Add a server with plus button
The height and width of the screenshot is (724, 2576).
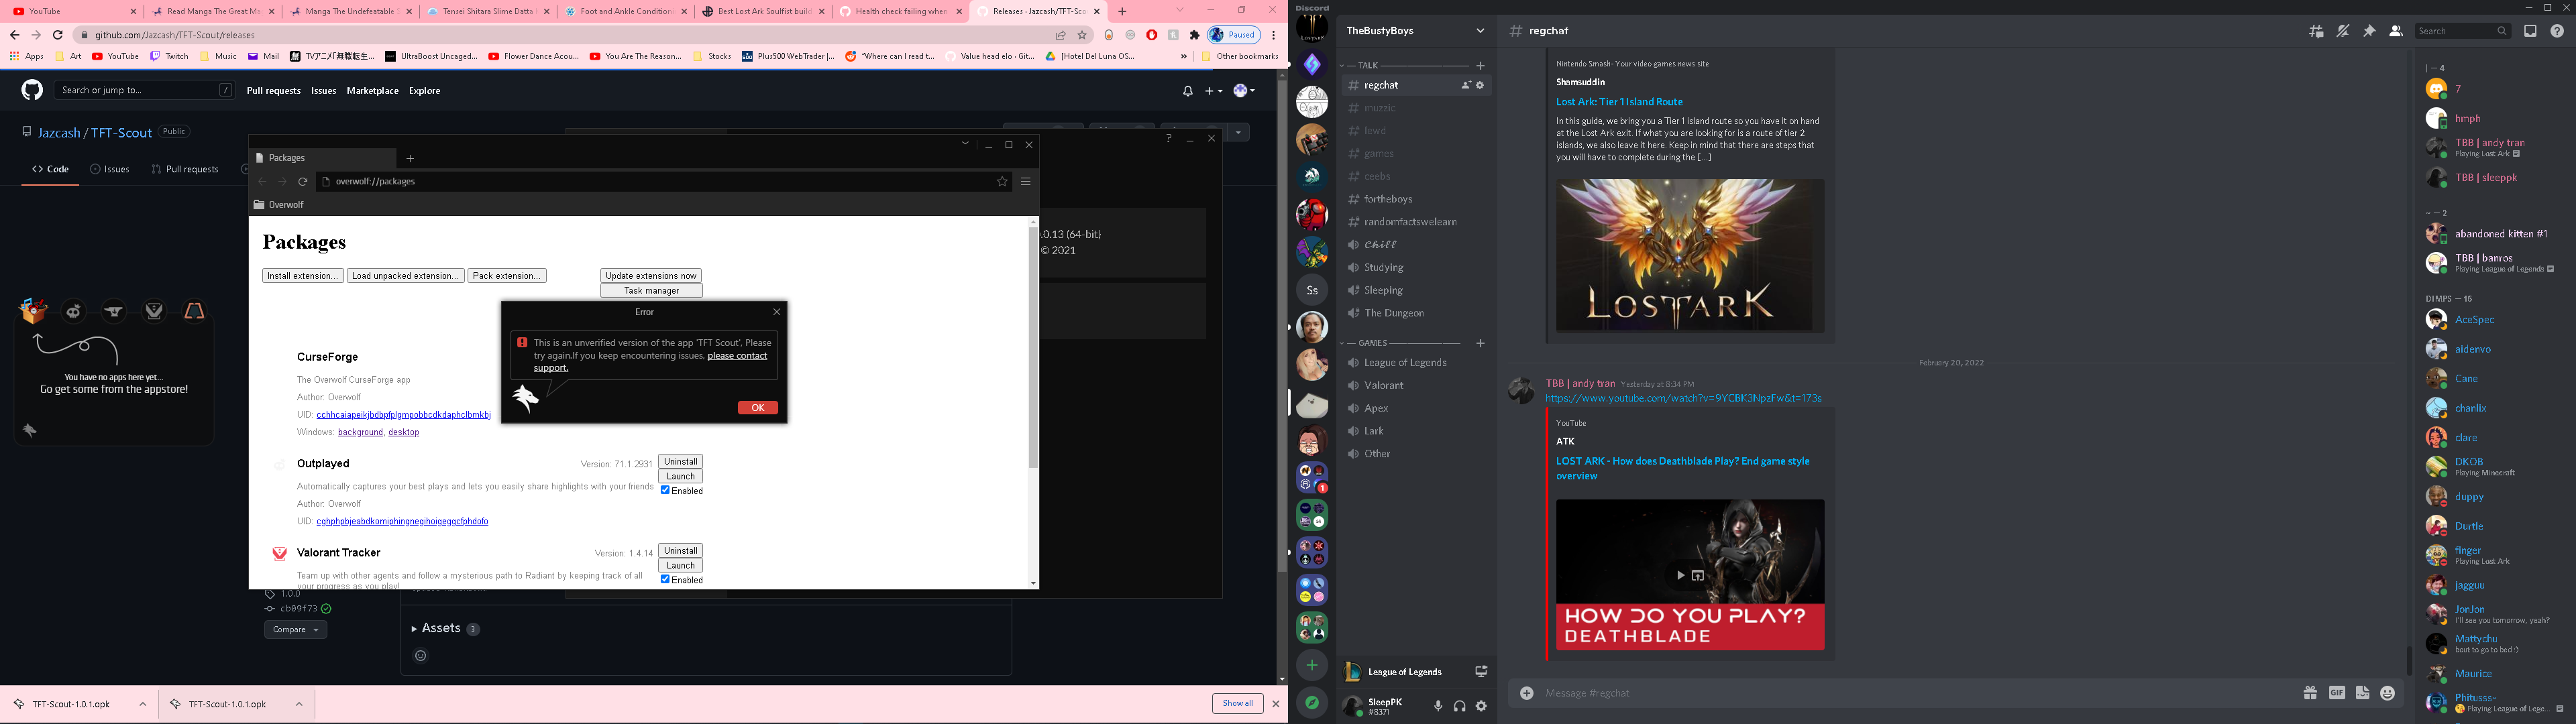click(x=1312, y=665)
